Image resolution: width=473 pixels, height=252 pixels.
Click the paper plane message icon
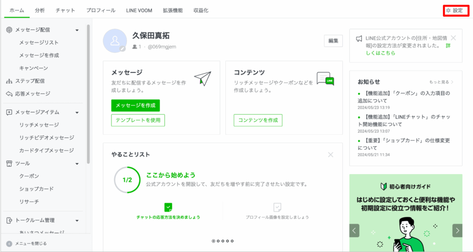pyautogui.click(x=202, y=78)
